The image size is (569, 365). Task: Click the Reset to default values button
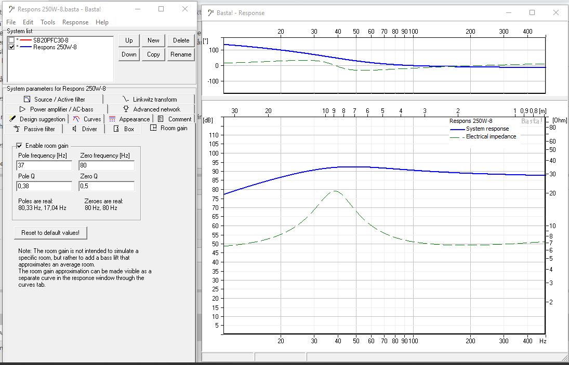click(x=50, y=233)
